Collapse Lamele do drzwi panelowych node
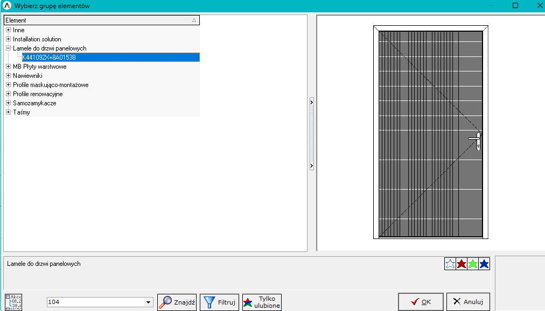The image size is (545, 311). click(x=8, y=48)
